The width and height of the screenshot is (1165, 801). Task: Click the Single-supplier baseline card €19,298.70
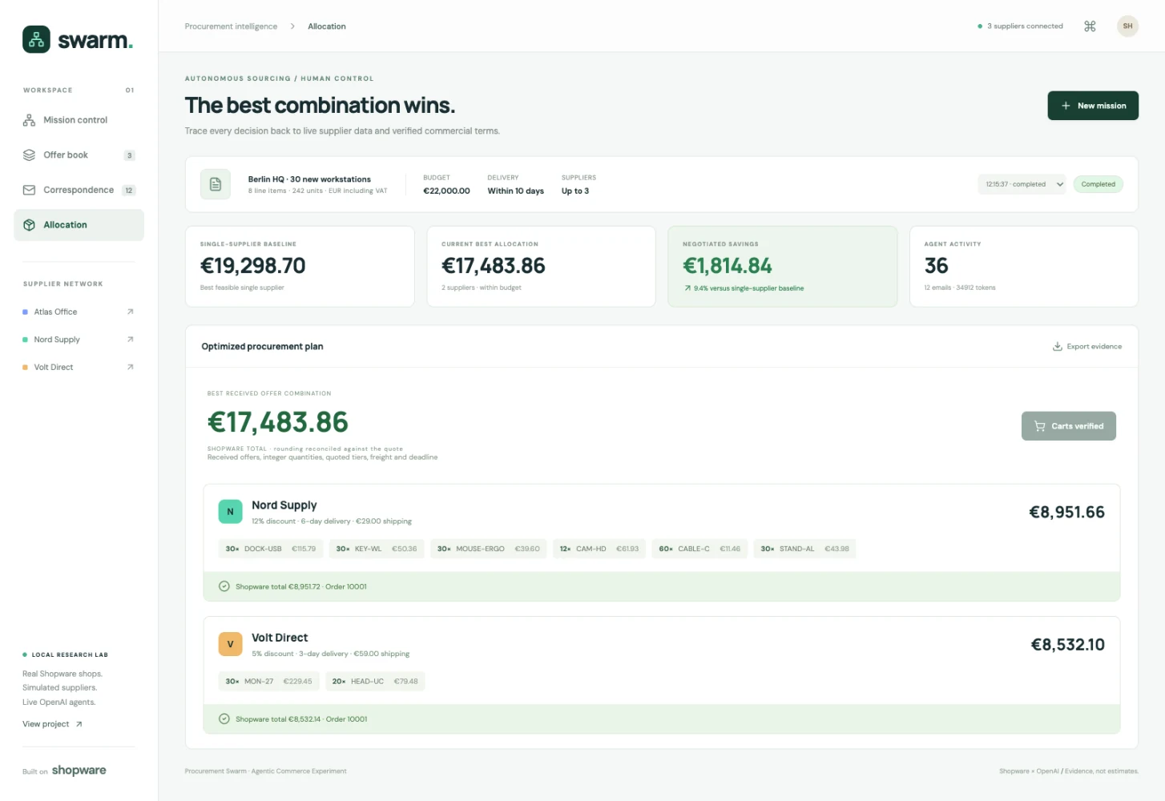click(300, 267)
